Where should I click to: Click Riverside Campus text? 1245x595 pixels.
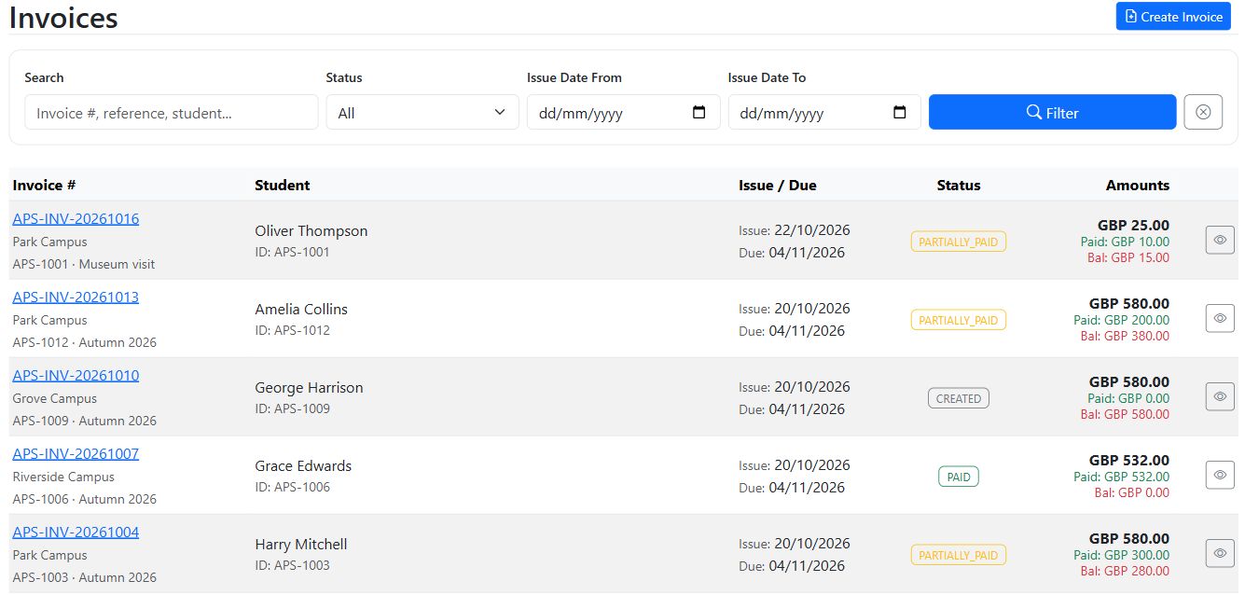(63, 477)
